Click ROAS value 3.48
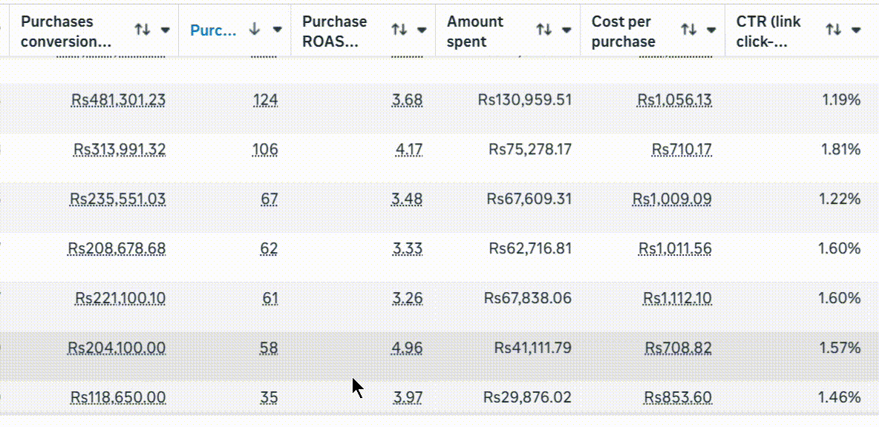Image resolution: width=879 pixels, height=427 pixels. [408, 199]
